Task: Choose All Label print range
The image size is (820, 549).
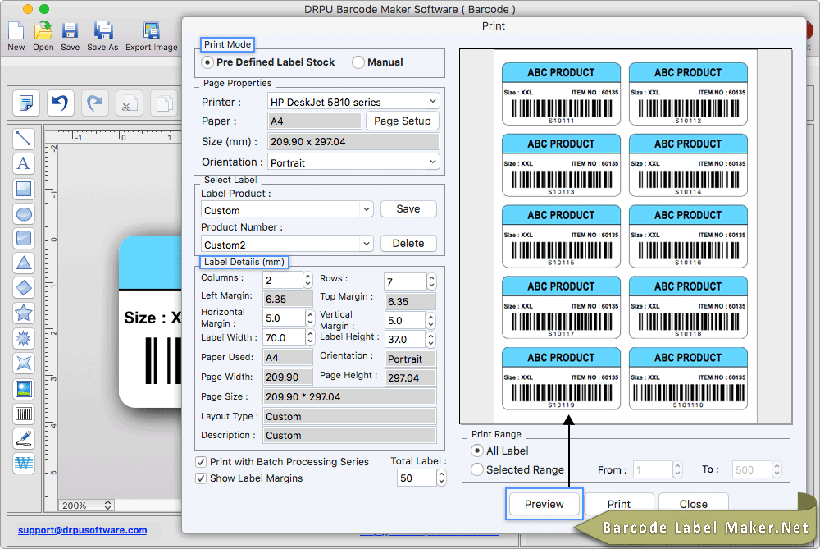Action: coord(477,451)
